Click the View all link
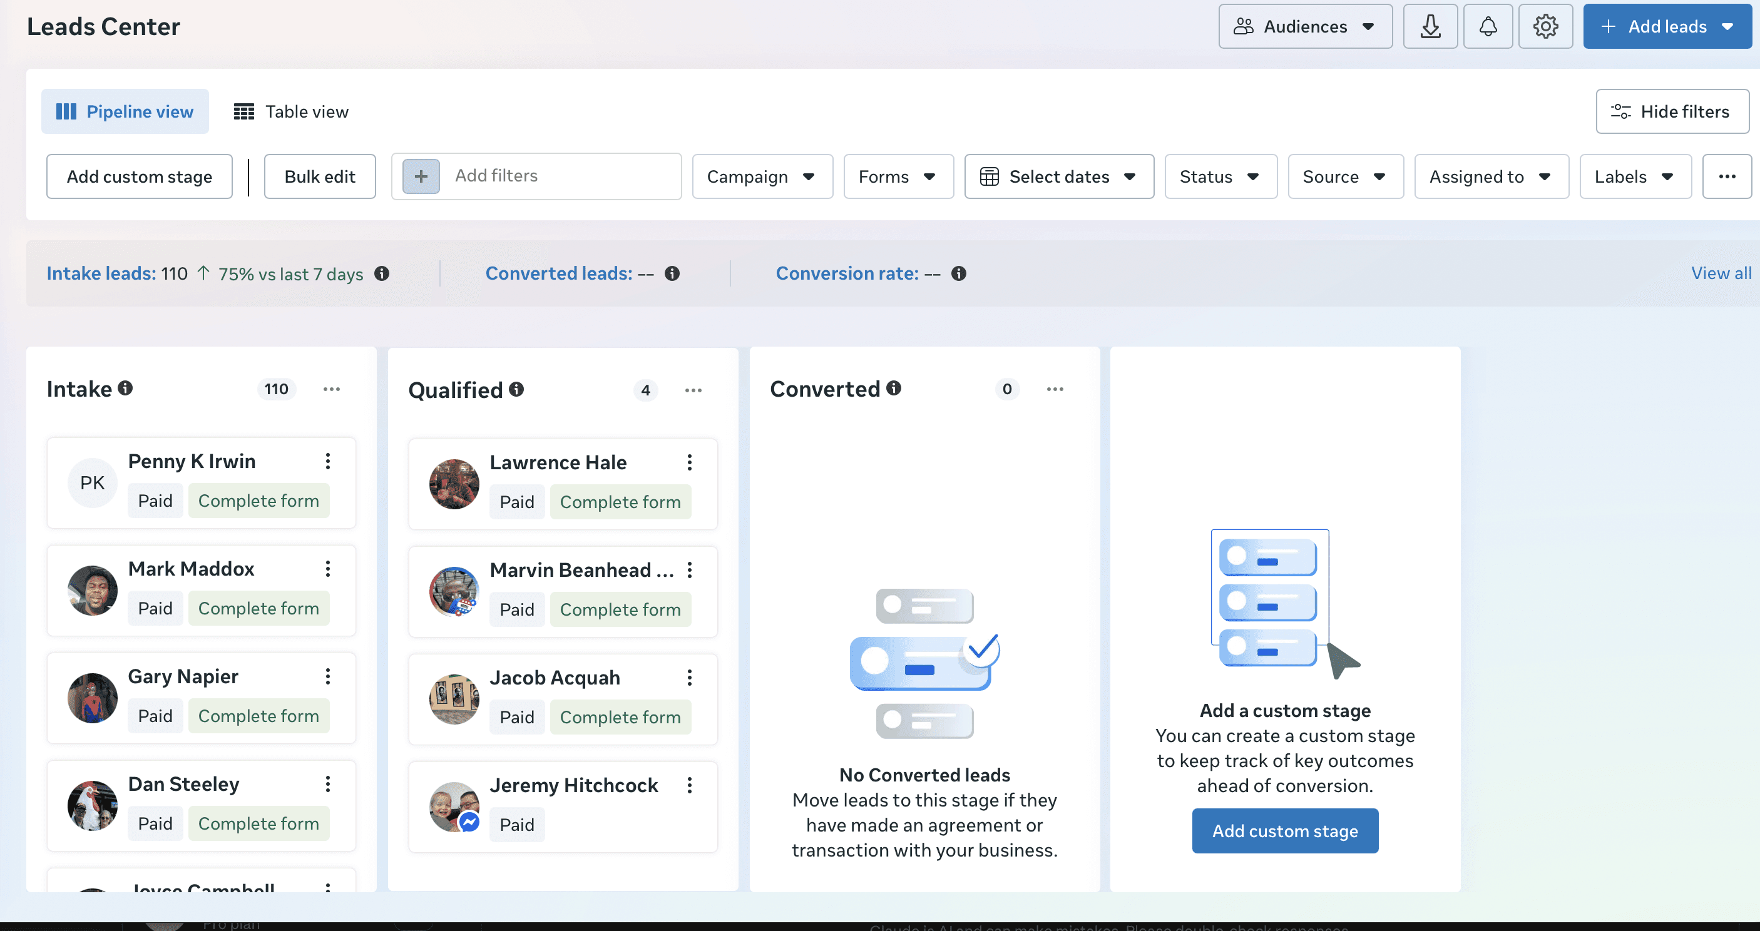Screen dimensions: 1760x931 pyautogui.click(x=1721, y=273)
